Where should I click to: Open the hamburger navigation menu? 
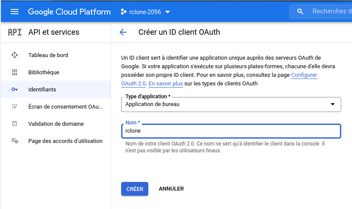pyautogui.click(x=15, y=12)
